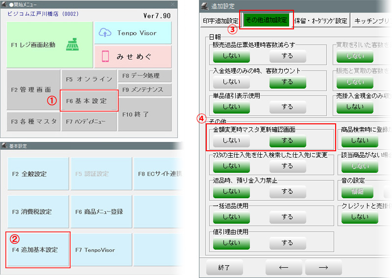
Task: Open F6 基本設定 in start menu
Action: (x=89, y=101)
